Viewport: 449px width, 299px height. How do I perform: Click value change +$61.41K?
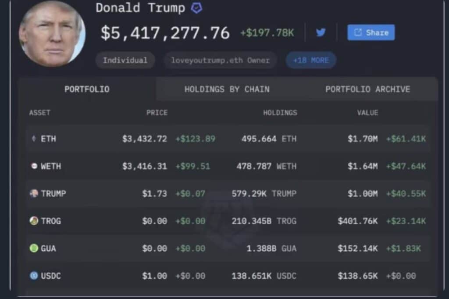(x=406, y=139)
